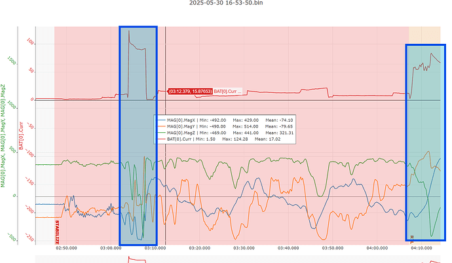Click the 04:10.000 time axis tick
Viewport: 452px width, 263px height.
(x=421, y=248)
